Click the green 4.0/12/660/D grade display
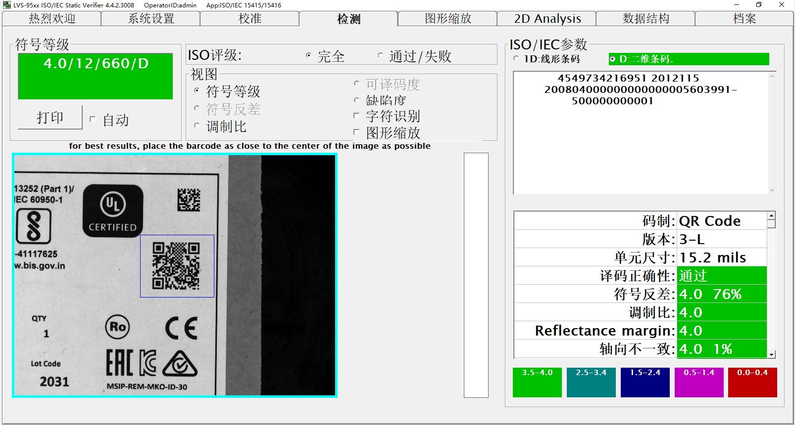 point(96,76)
